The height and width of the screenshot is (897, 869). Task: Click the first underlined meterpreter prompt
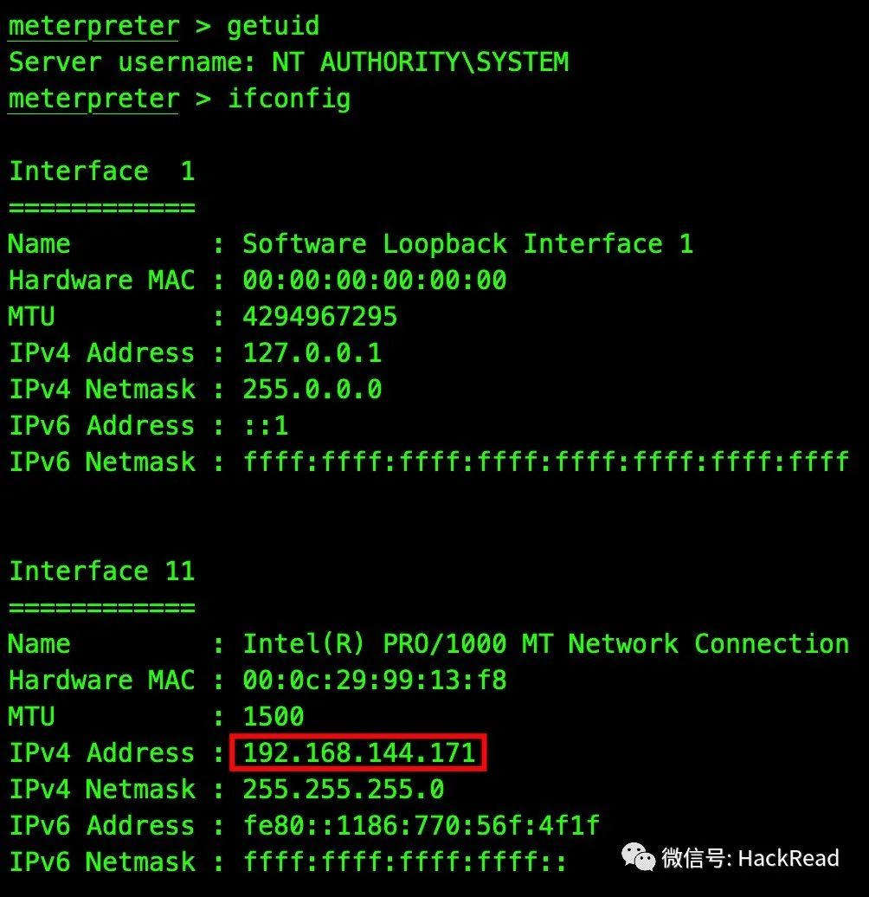93,27
